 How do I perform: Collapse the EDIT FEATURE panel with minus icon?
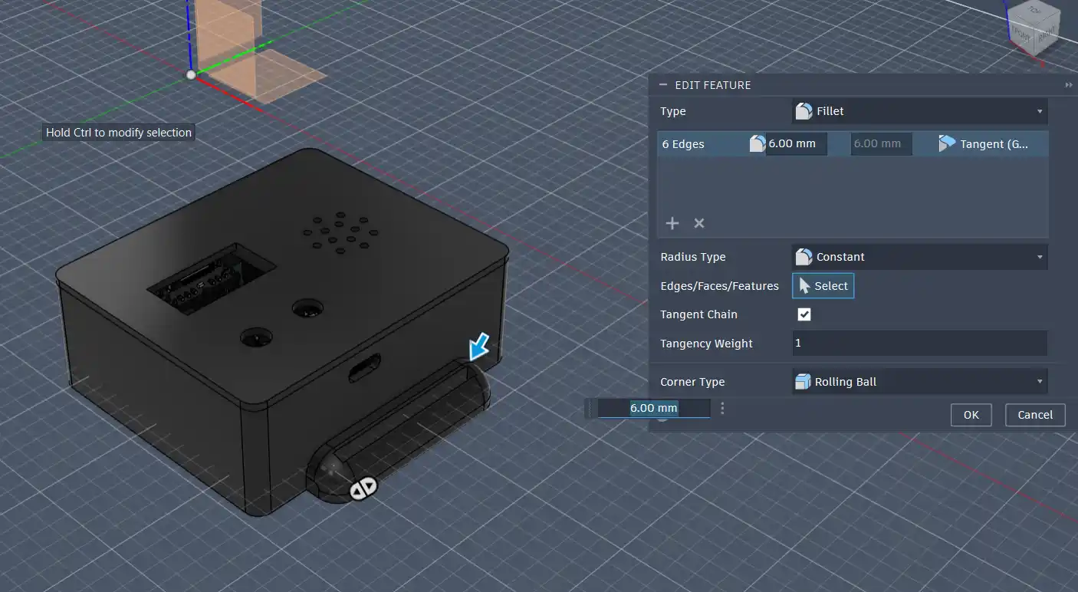point(663,85)
